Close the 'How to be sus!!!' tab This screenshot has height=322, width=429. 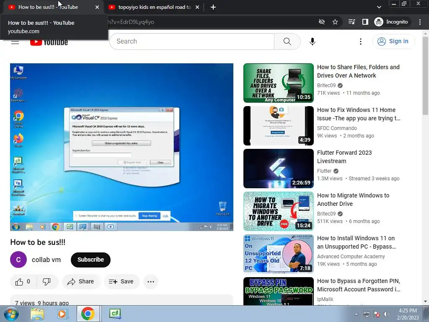(97, 7)
